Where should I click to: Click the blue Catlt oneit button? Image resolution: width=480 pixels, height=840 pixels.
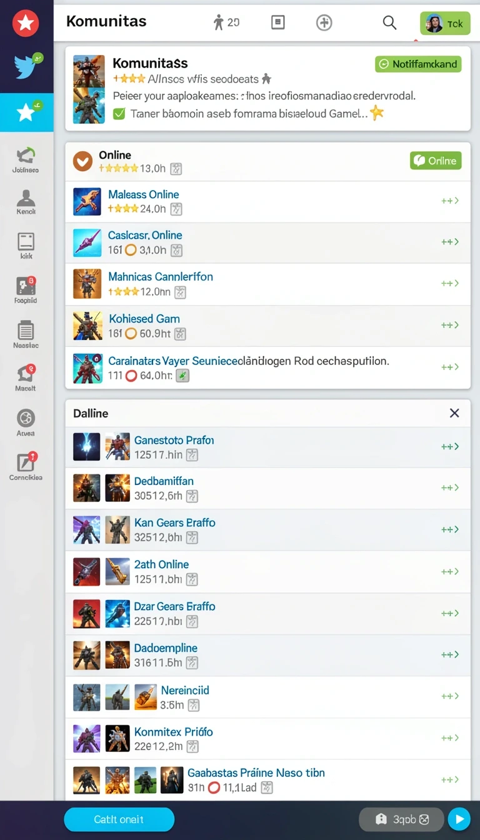119,819
